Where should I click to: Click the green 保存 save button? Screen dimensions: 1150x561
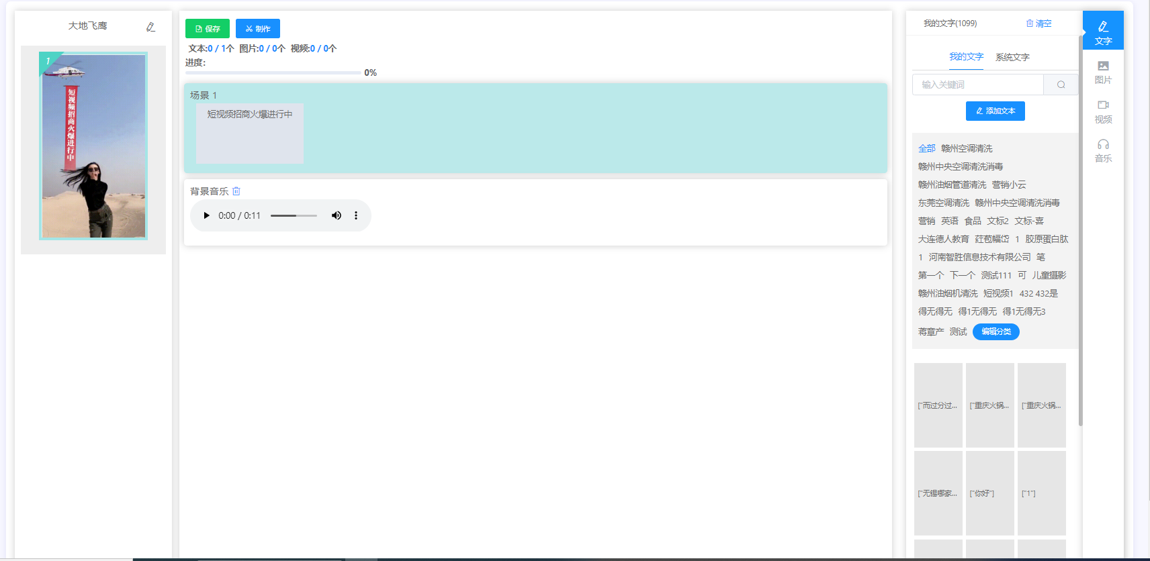(208, 29)
